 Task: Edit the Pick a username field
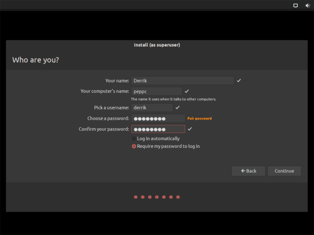click(152, 108)
